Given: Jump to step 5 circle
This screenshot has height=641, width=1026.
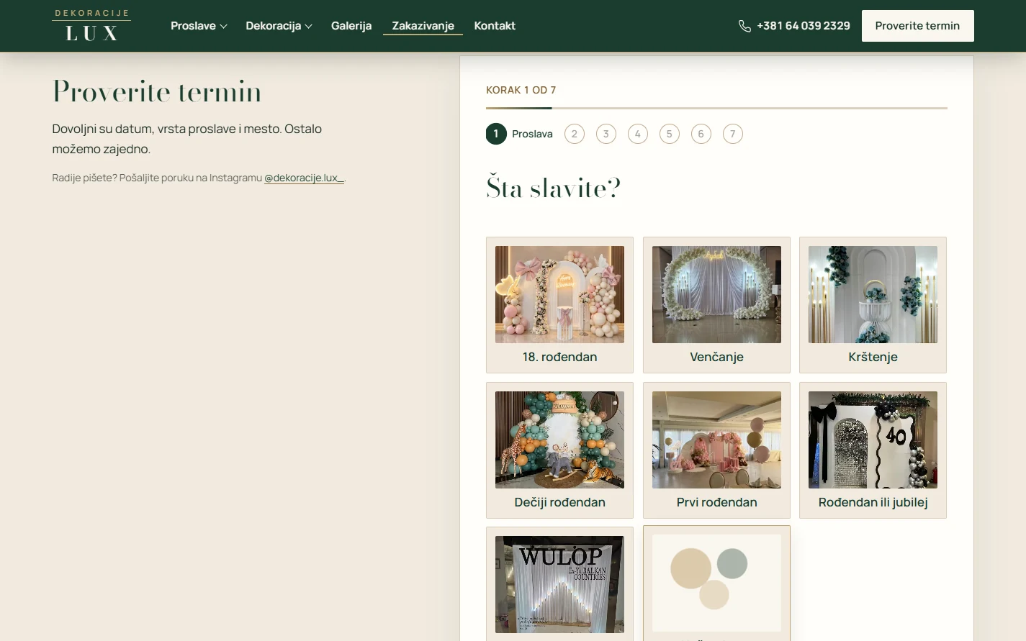Looking at the screenshot, I should pyautogui.click(x=670, y=134).
